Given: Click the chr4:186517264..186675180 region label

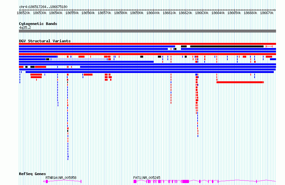Looking at the screenshot, I should (x=43, y=7).
